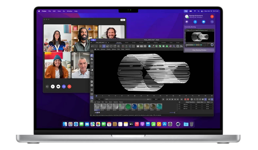Click the Render View clapperboard icon

[x=138, y=46]
